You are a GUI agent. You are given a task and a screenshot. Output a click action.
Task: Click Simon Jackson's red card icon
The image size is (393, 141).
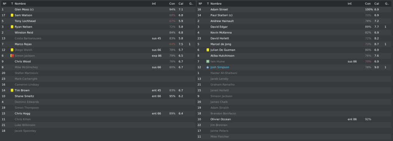coord(12,56)
